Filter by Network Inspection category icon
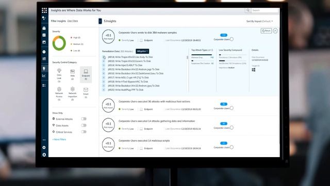330x186 pixels. coord(72,89)
